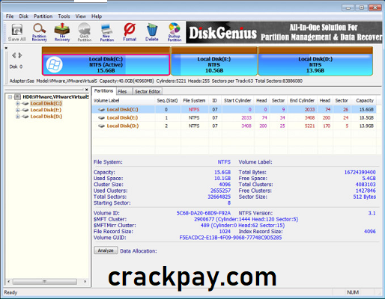Click the Start Cylinder column header
The width and height of the screenshot is (385, 299).
click(237, 101)
